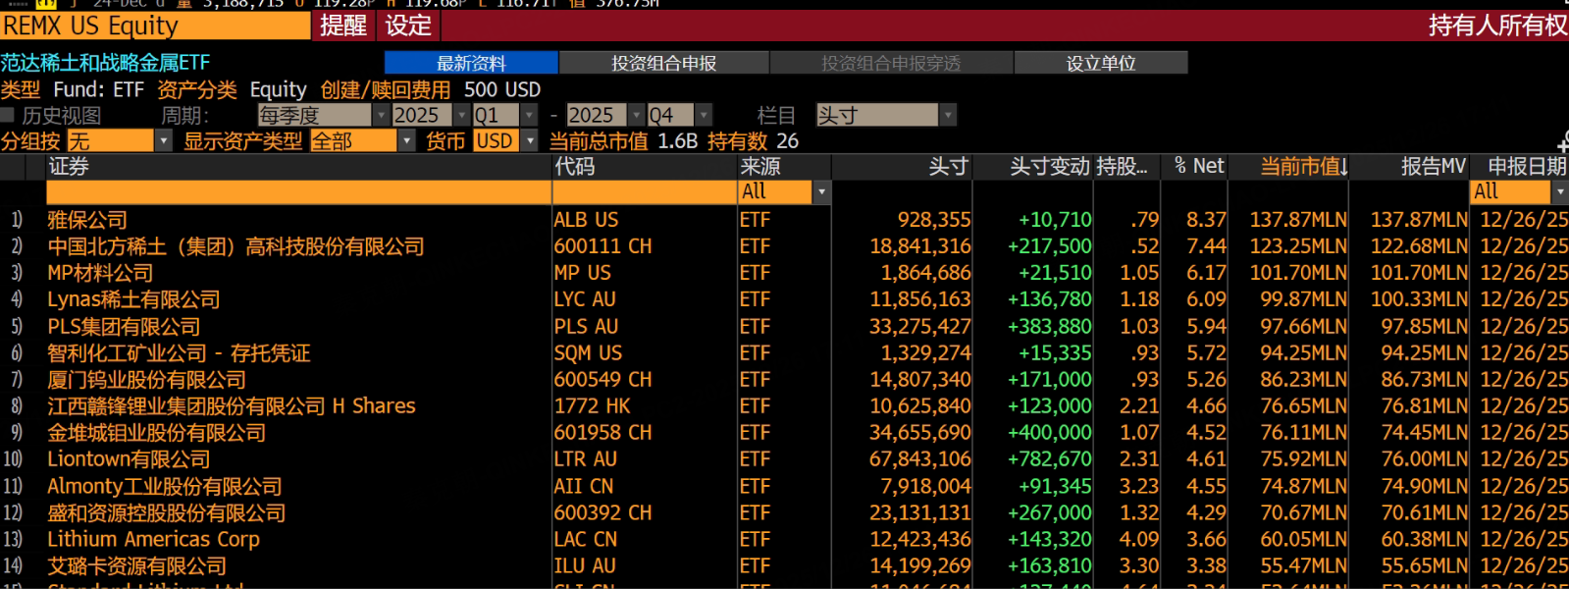1569x589 pixels.
Task: Open the 厦门钨业股份有限公司 row
Action: tap(146, 379)
